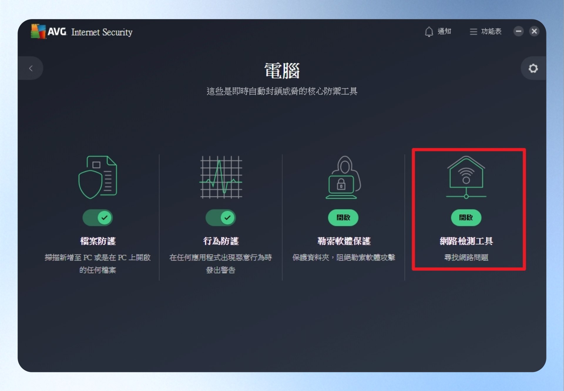Click the Behavior Shield heartbeat grid icon
Screen dimensions: 564x391
click(x=221, y=177)
